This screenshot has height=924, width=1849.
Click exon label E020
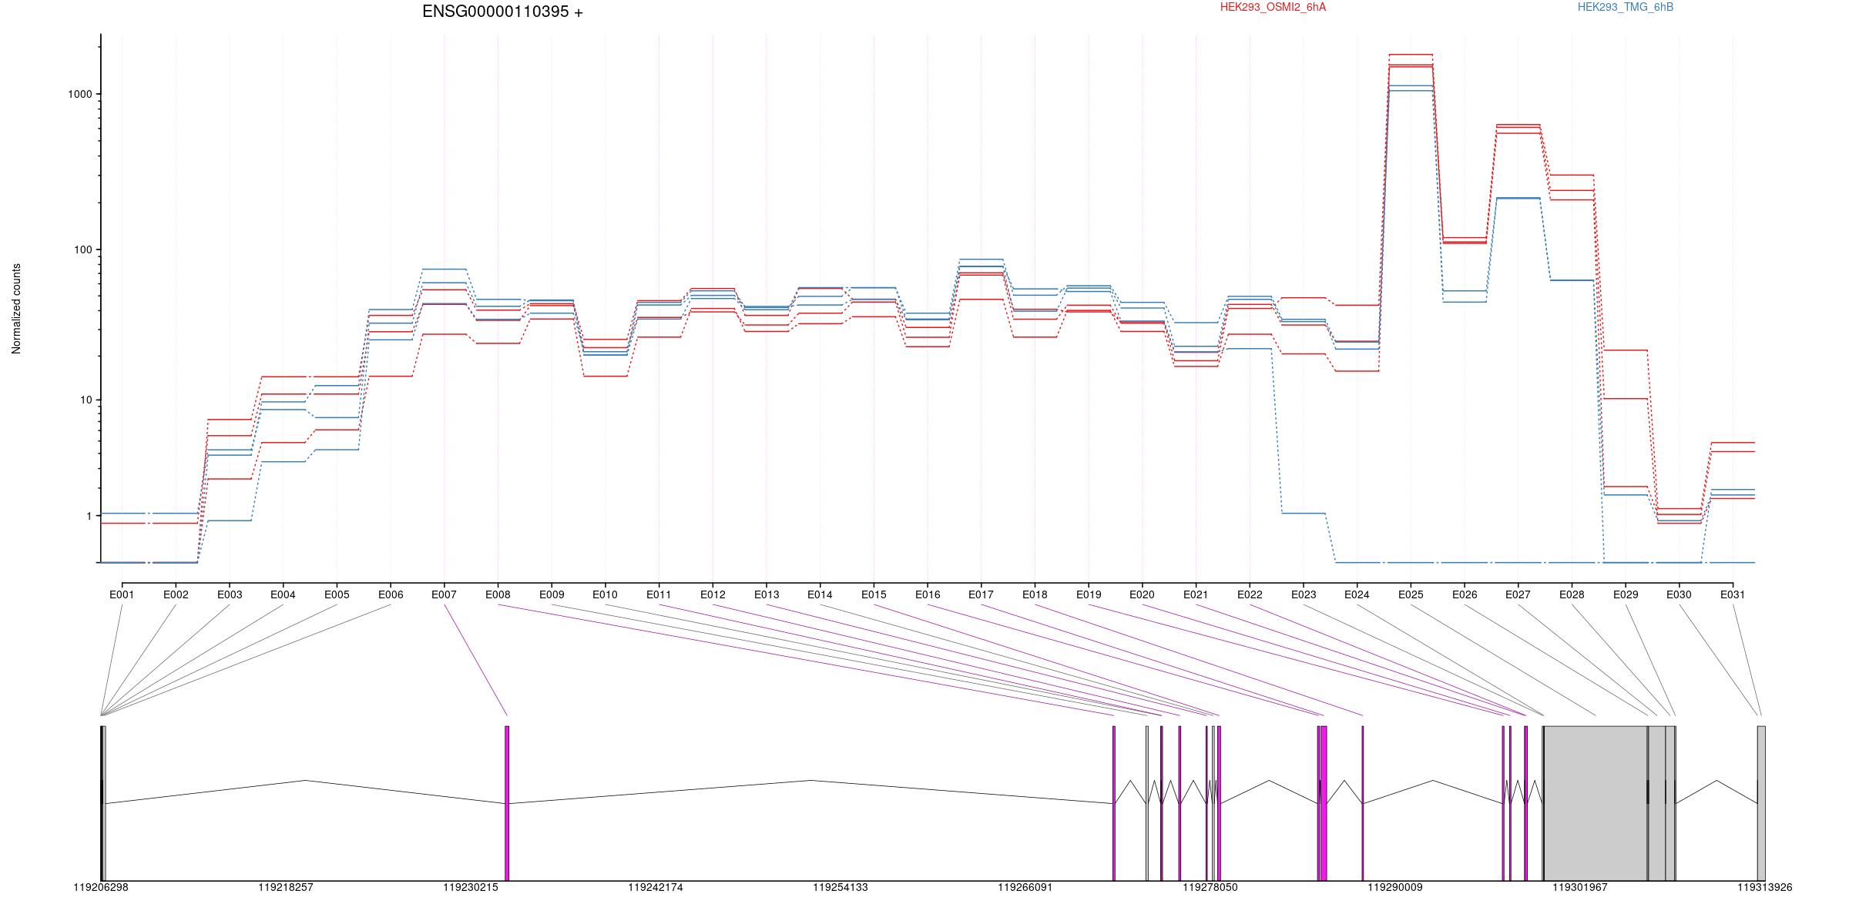pos(1142,594)
